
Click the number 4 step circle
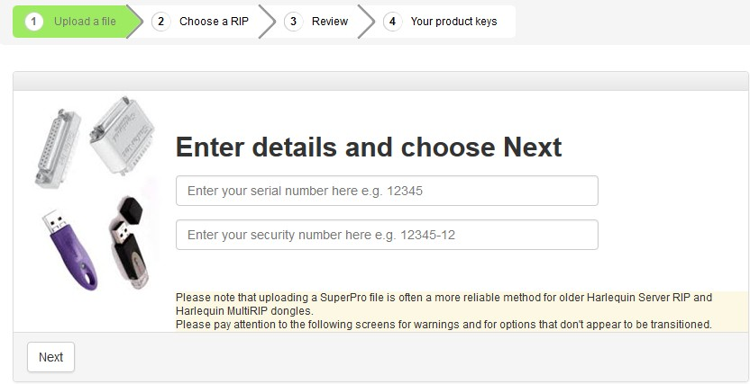point(392,22)
